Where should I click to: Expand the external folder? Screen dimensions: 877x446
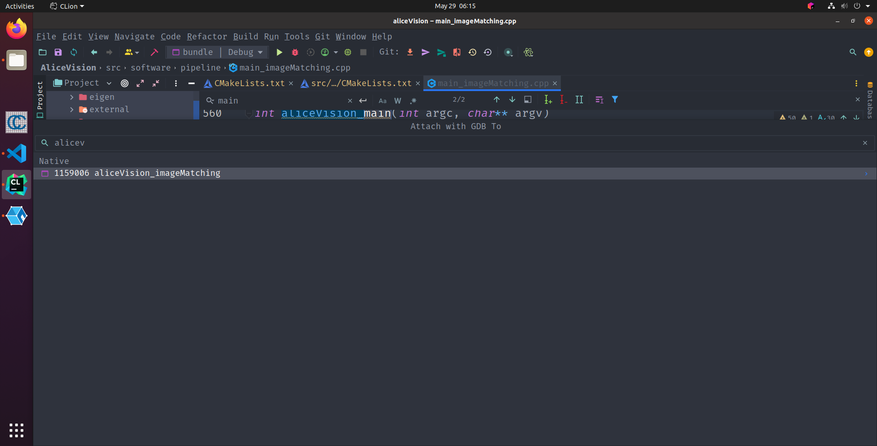[x=71, y=109]
